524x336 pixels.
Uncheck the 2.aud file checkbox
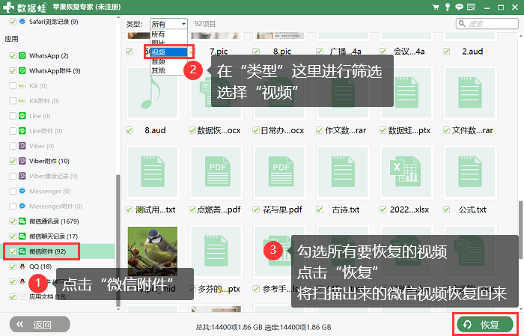446,52
